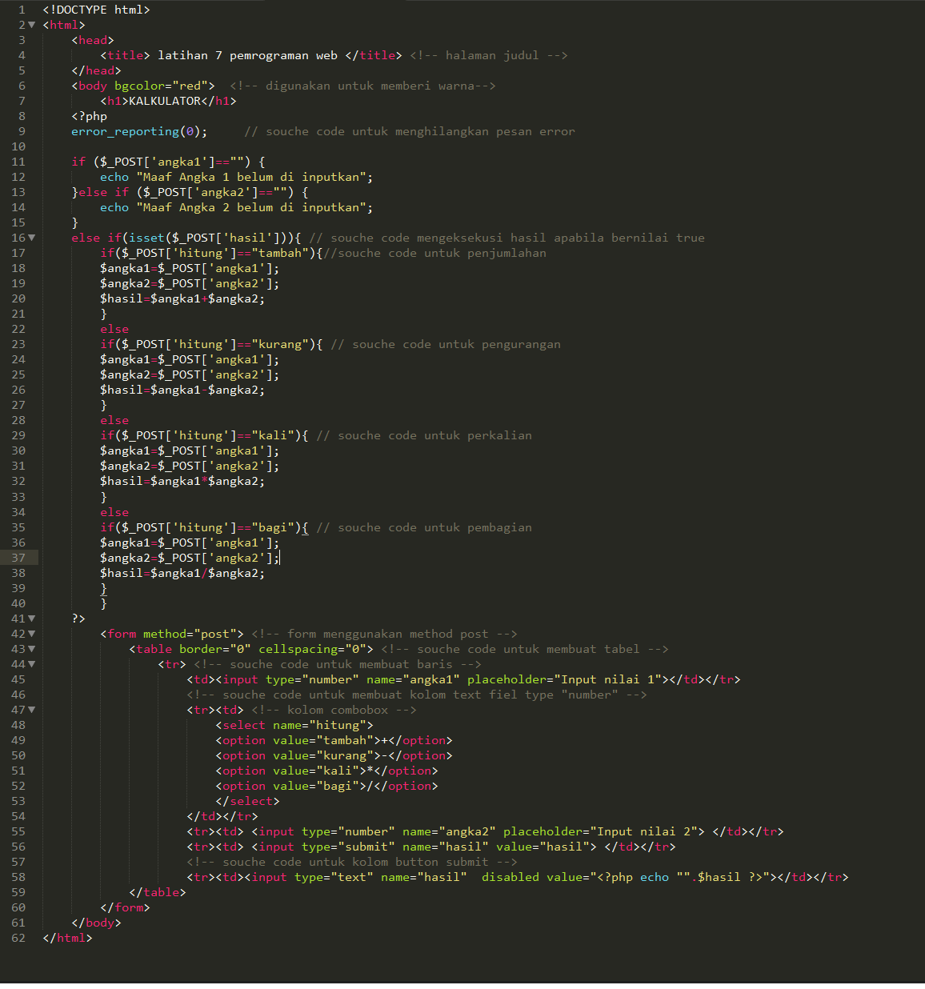
Task: Click the 'KALKULATOR' heading text
Action: pos(165,101)
